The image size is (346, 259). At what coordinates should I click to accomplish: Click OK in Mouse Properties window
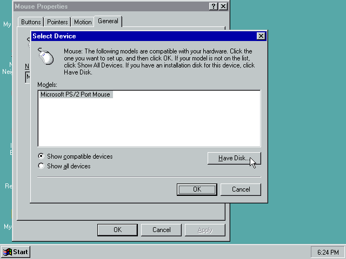tap(117, 230)
